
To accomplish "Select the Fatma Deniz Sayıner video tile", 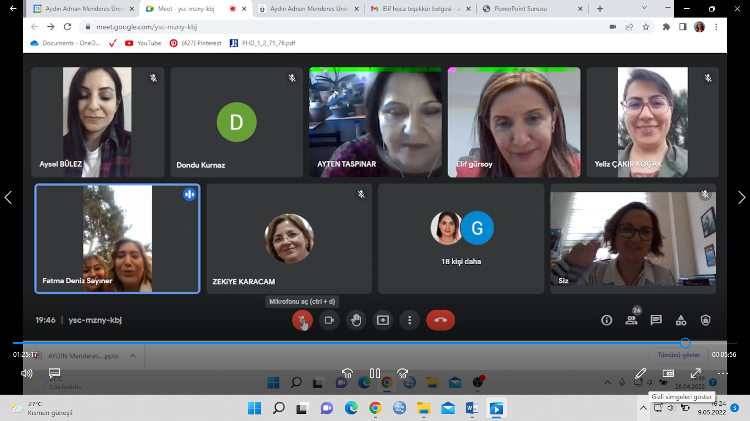I will tap(117, 238).
